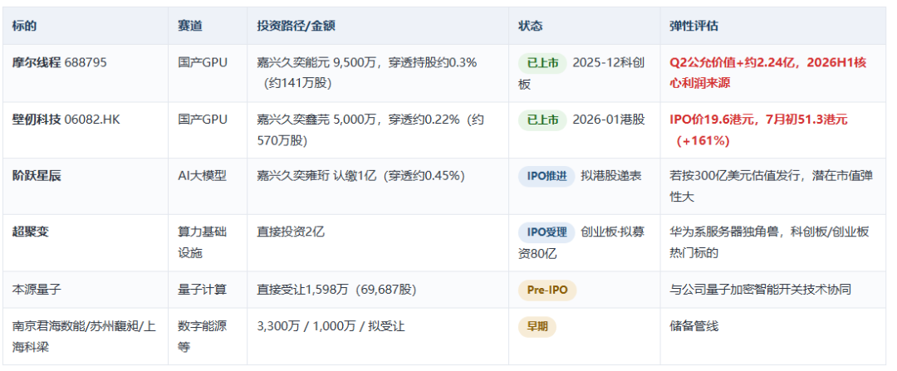Select the 超聚变 cell

coord(86,243)
